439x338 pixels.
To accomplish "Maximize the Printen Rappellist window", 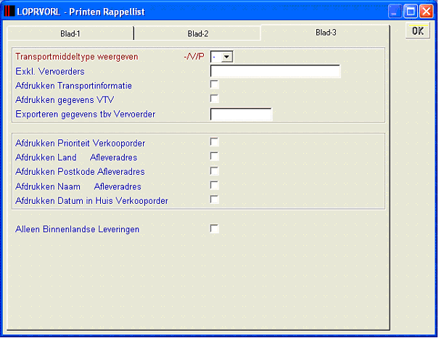I will click(411, 12).
